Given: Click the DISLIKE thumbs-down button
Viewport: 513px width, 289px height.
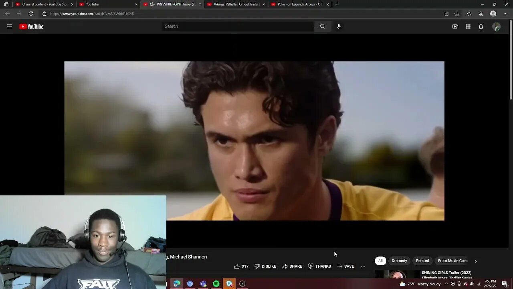Looking at the screenshot, I should [265, 266].
